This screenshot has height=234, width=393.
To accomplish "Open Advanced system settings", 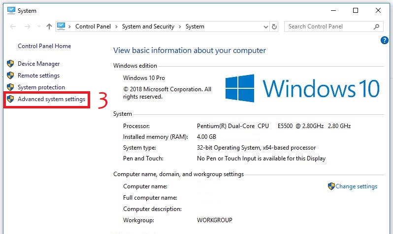I will coord(51,99).
